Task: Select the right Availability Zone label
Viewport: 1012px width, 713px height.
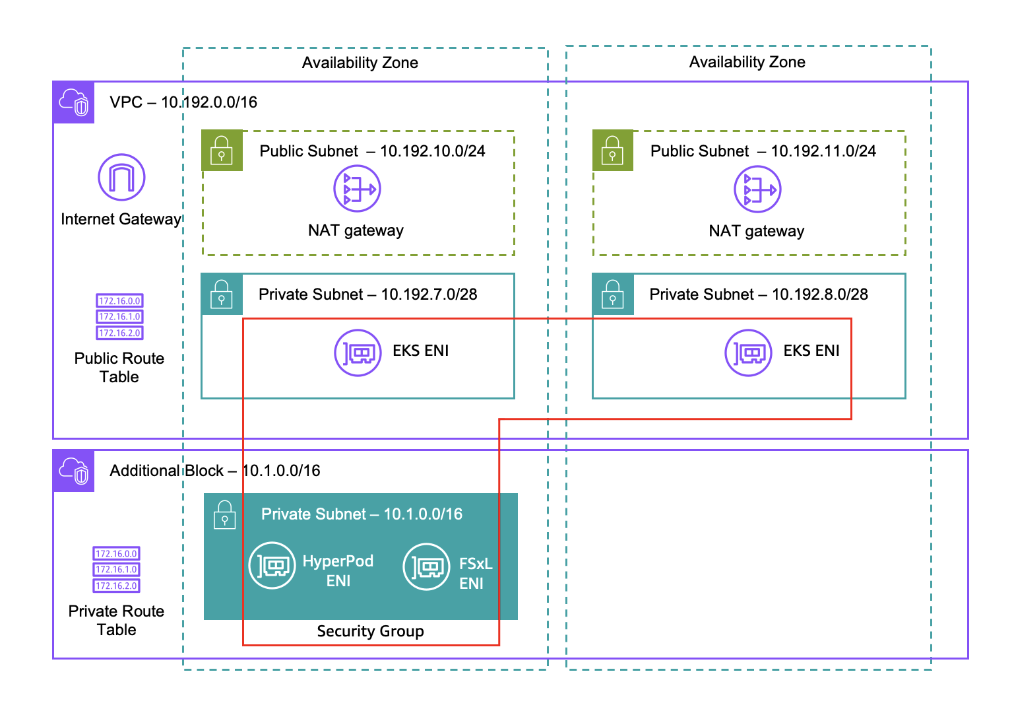Action: tap(747, 62)
